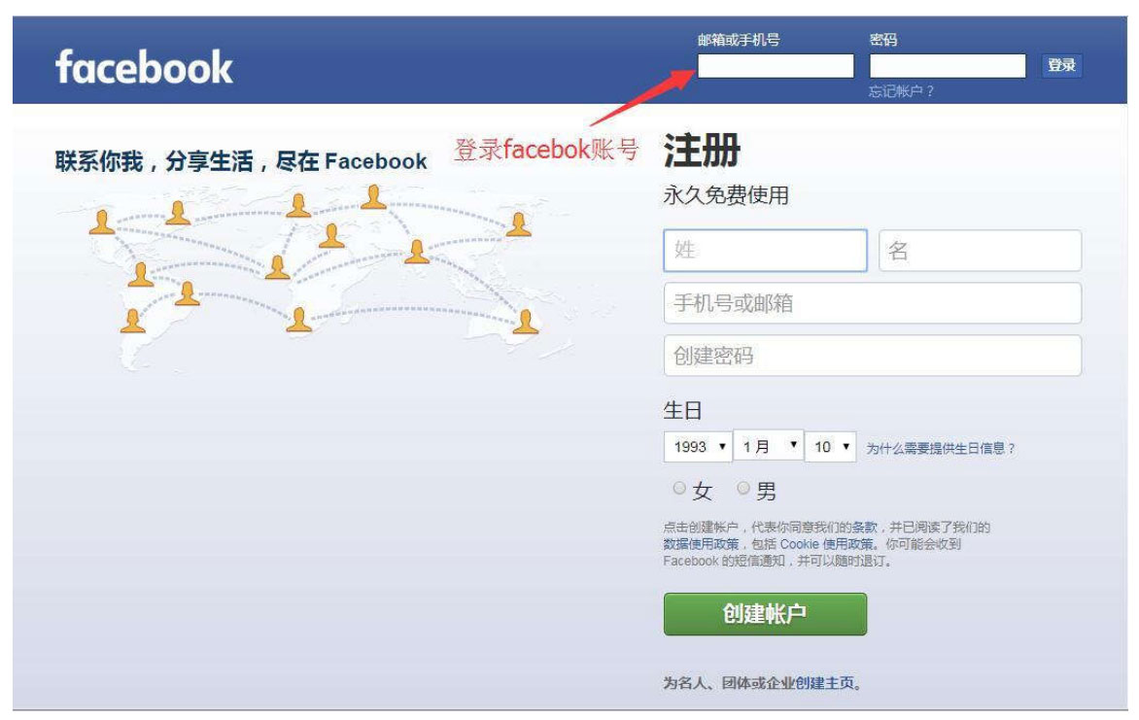
Task: Click the 姓 surname input field
Action: (x=765, y=251)
